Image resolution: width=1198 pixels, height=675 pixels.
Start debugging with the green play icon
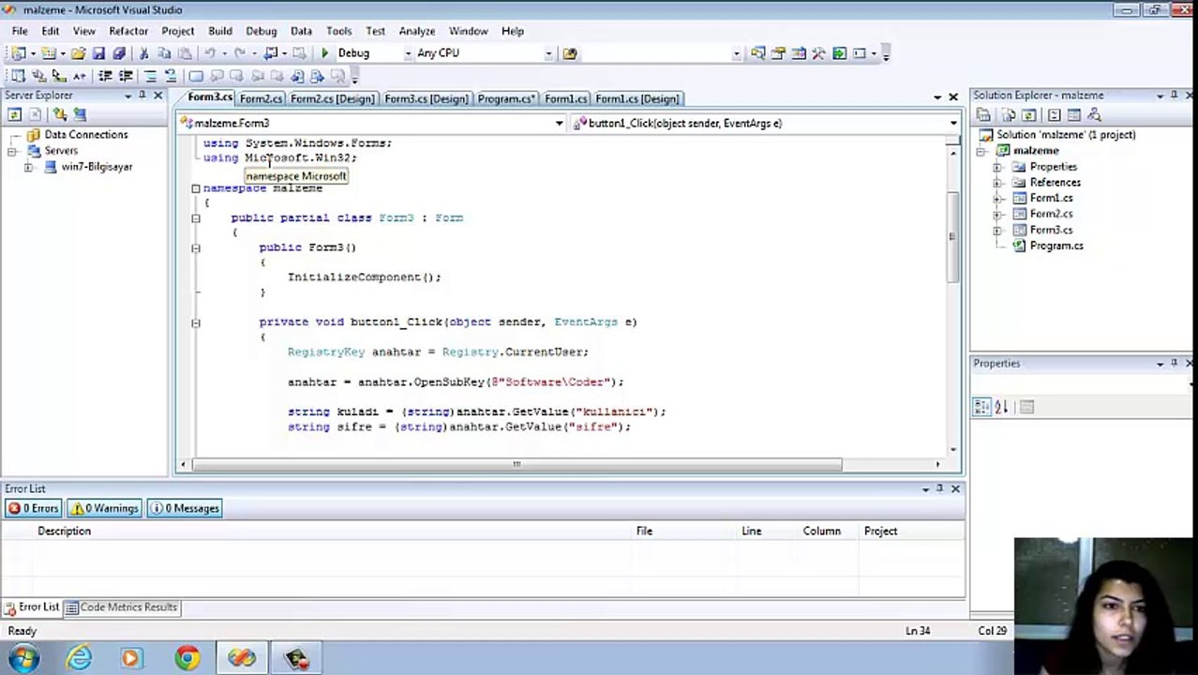click(x=324, y=53)
